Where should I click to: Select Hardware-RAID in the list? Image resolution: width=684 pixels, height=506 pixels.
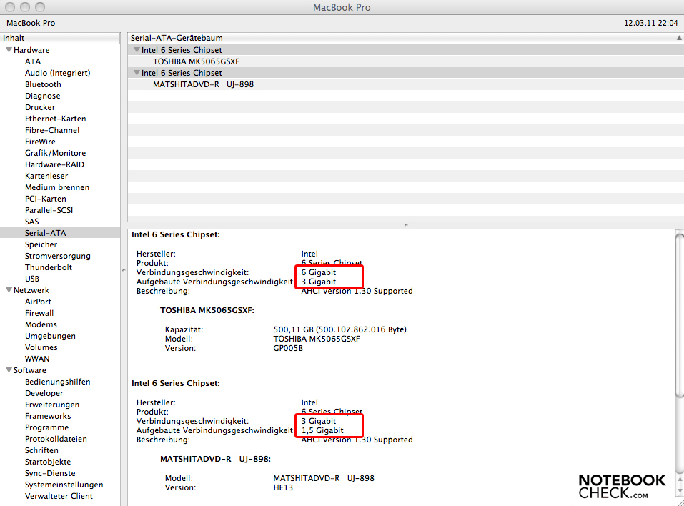click(54, 164)
